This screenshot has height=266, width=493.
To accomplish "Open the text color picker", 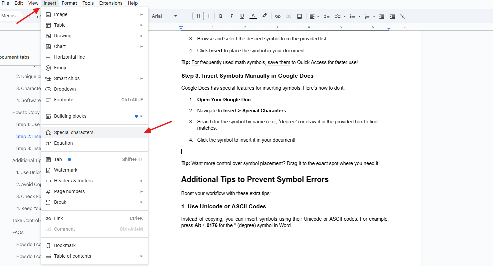I will pyautogui.click(x=253, y=16).
